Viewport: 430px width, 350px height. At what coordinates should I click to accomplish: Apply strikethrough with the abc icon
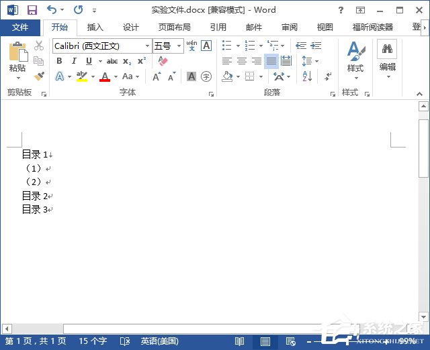tap(112, 61)
